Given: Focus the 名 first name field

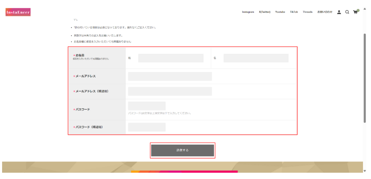Looking at the screenshot, I should pos(256,58).
